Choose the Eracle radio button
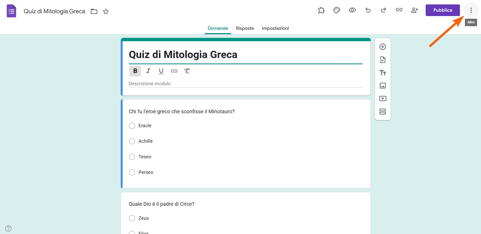481x234 pixels. 132,126
